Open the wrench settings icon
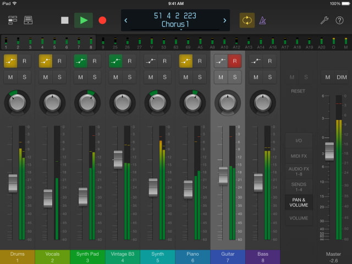The width and height of the screenshot is (352, 264). pyautogui.click(x=324, y=20)
